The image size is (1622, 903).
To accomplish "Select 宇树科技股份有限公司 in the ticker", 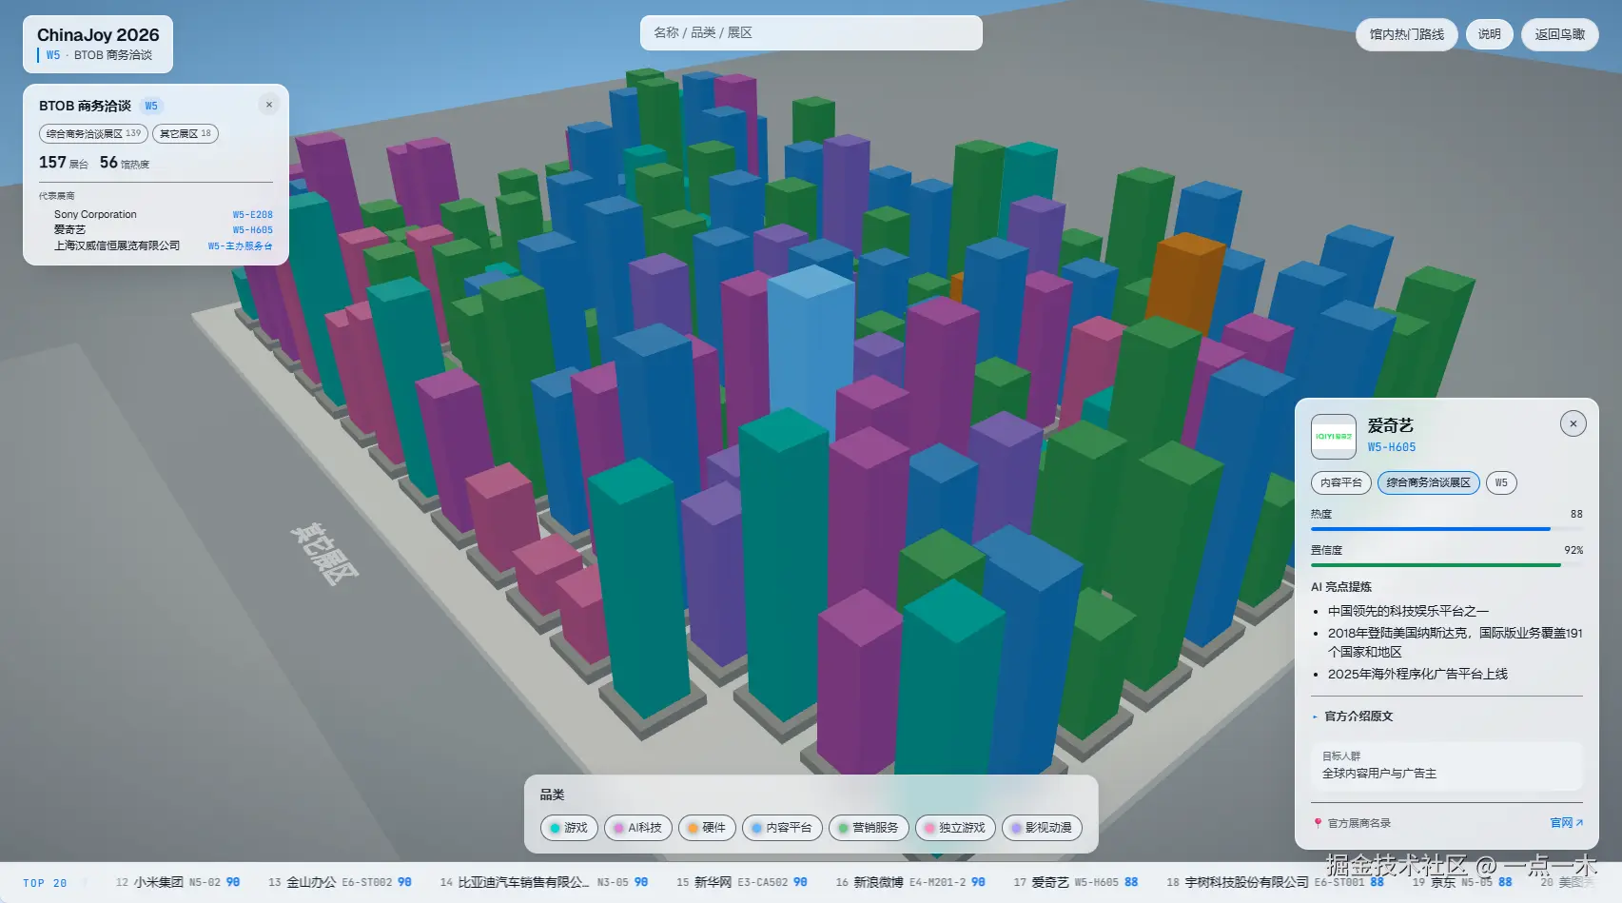I will (1276, 883).
